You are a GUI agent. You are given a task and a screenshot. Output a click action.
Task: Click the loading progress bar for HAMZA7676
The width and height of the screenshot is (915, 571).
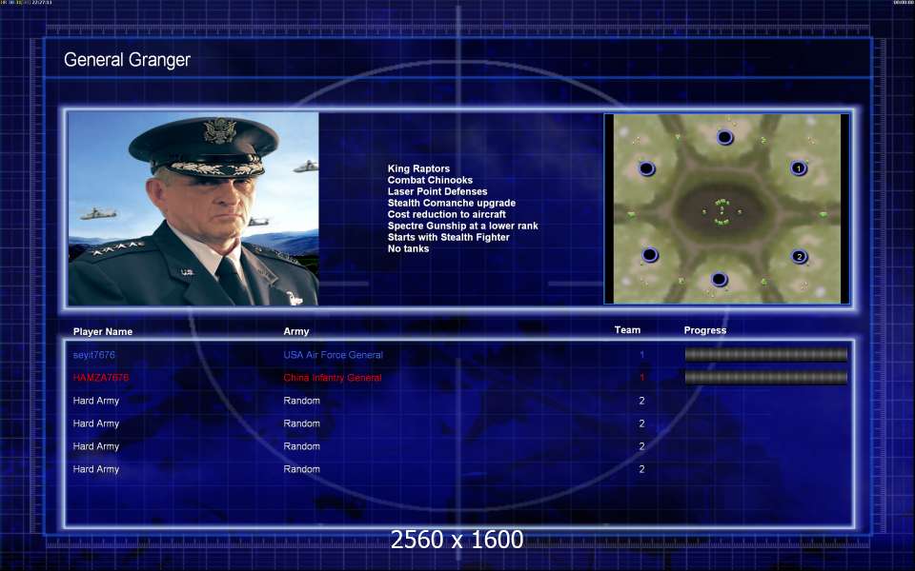point(765,378)
